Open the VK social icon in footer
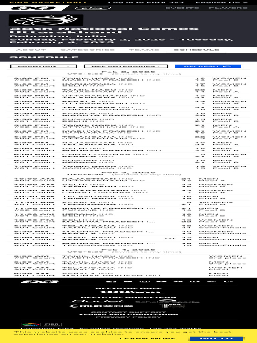Image resolution: width=257 pixels, height=343 pixels. click(178, 281)
